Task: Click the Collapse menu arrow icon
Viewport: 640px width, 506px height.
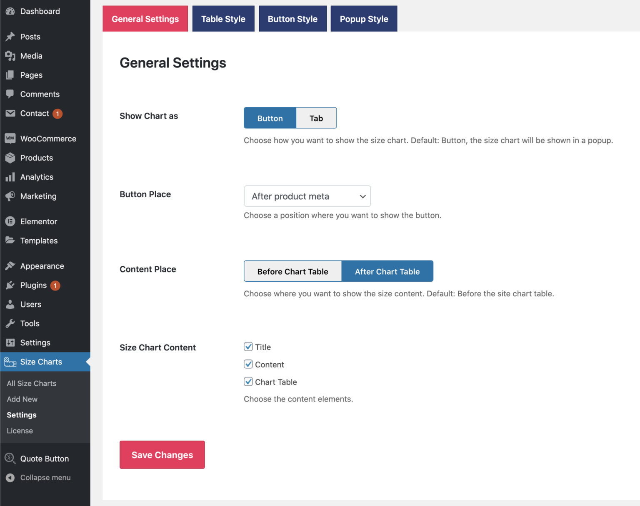Action: pos(10,478)
